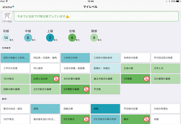Viewport: 181px width, 124px height.
Task: Choose the 式の展開の基礎 tile
Action: (x=165, y=79)
